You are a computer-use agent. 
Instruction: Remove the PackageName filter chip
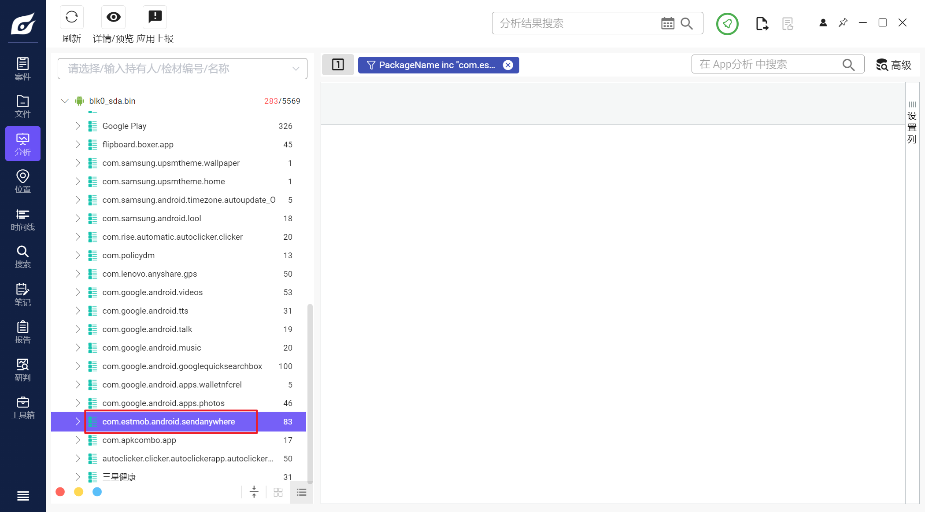point(508,65)
